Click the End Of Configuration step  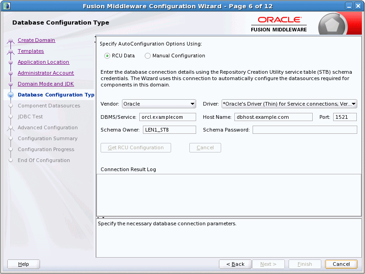pos(44,160)
